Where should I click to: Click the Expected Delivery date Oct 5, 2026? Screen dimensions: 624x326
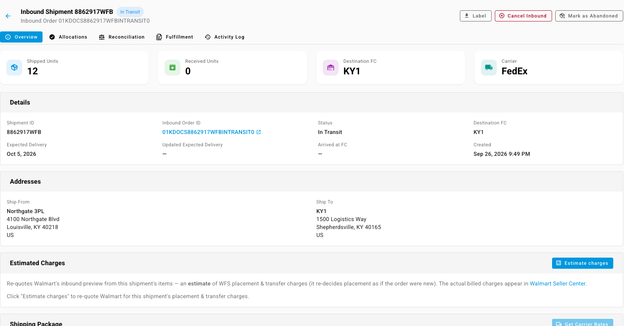[x=21, y=154]
